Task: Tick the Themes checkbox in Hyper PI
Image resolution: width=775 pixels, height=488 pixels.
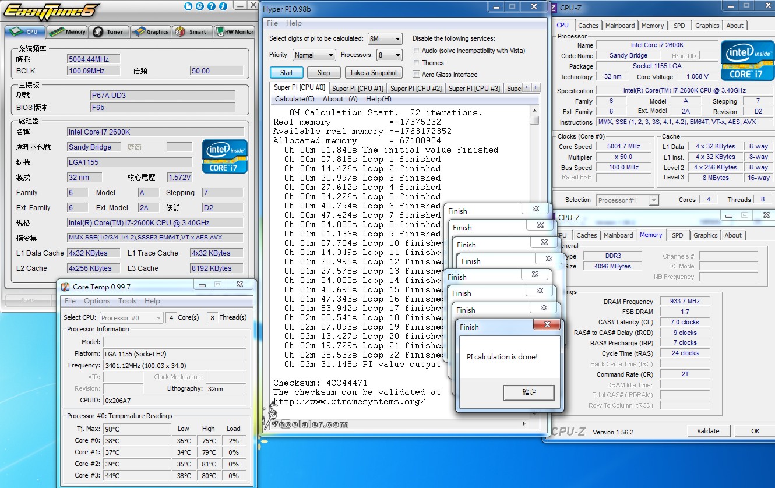Action: point(416,62)
